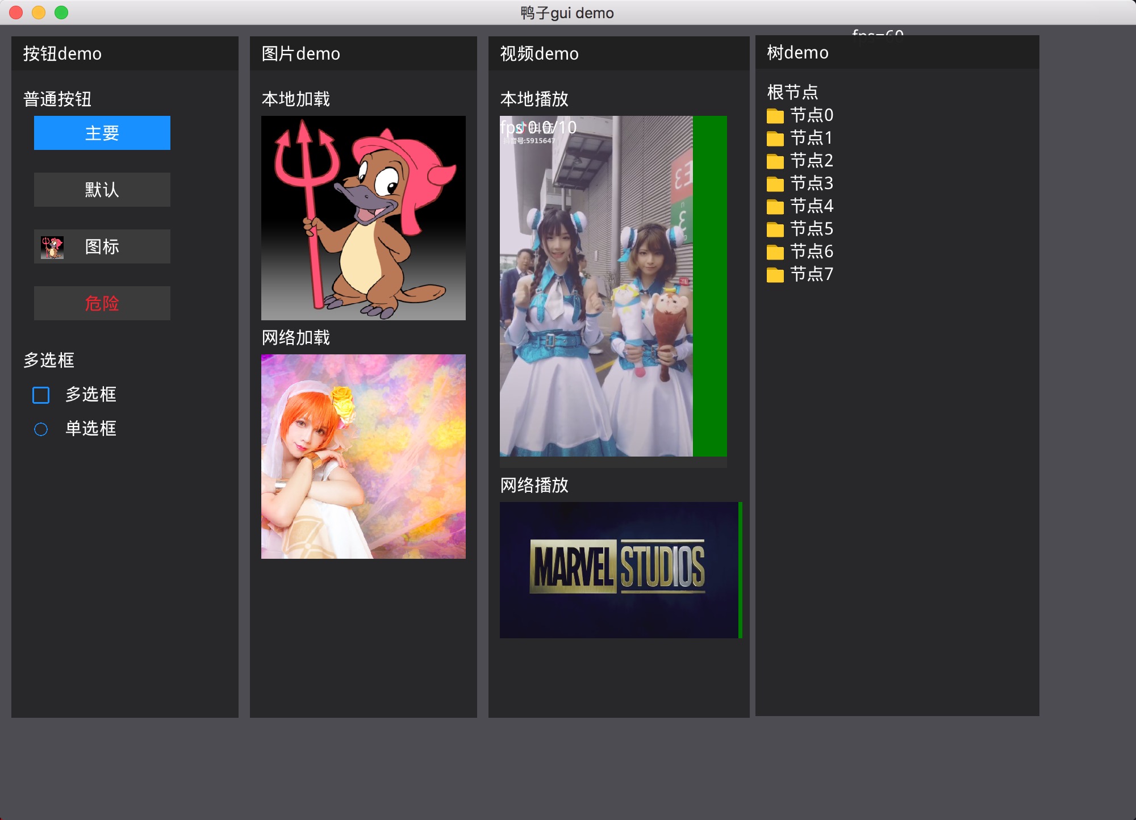Click the folder icon beside 节点3
1136x820 pixels.
coord(775,184)
